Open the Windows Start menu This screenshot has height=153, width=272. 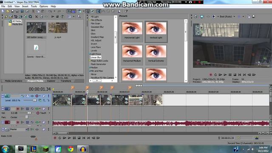(x=6, y=149)
